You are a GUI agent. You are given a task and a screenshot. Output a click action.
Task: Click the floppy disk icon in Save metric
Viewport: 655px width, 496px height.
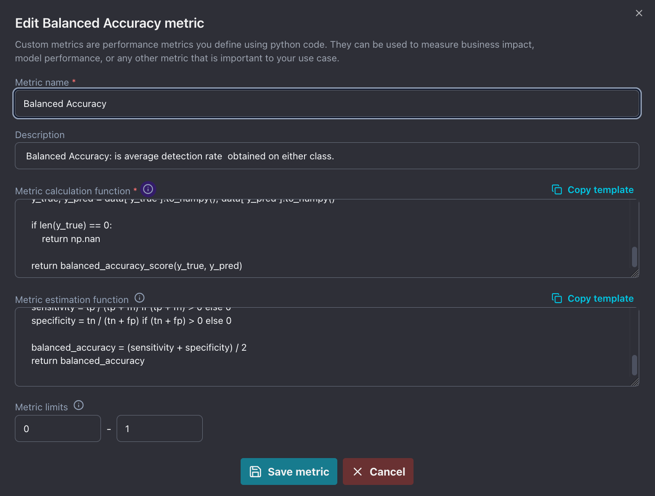(256, 471)
